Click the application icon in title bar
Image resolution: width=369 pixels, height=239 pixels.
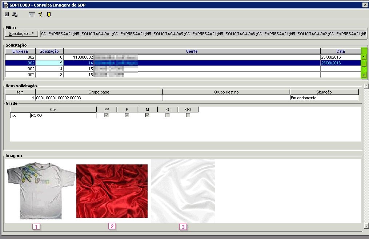click(6, 5)
